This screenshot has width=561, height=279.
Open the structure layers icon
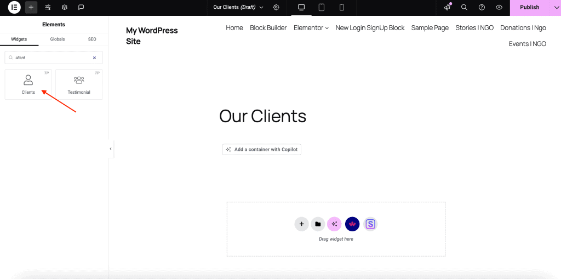point(65,8)
